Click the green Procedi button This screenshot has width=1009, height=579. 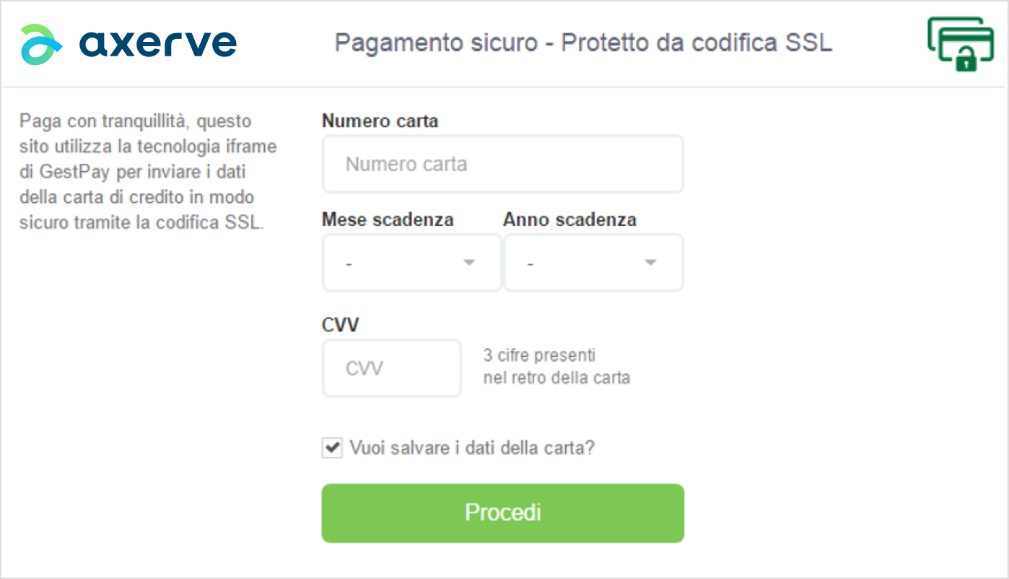pyautogui.click(x=502, y=513)
